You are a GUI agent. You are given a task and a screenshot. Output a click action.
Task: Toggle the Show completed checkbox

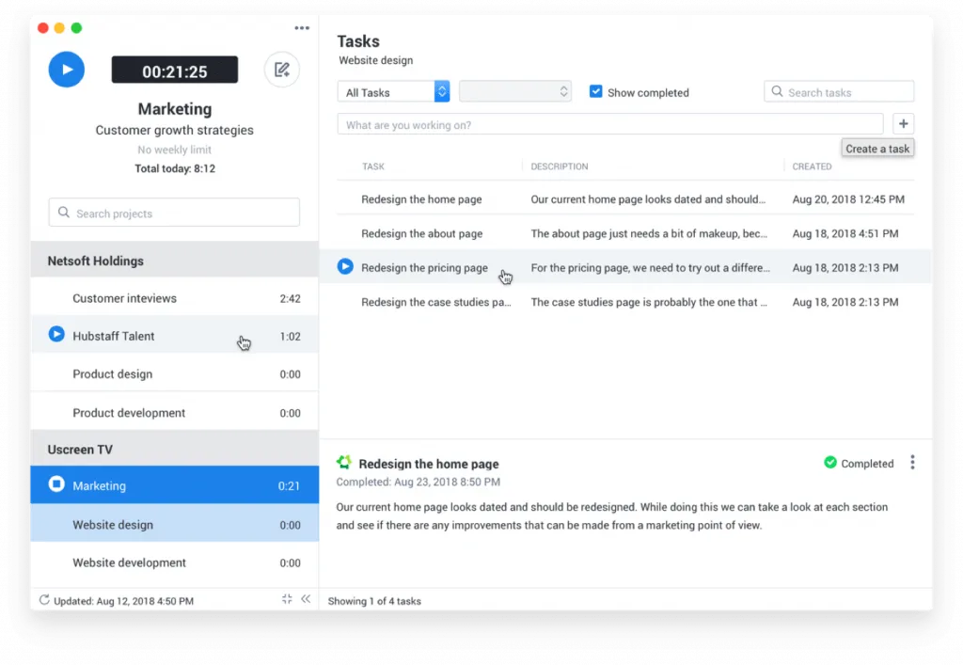tap(595, 91)
